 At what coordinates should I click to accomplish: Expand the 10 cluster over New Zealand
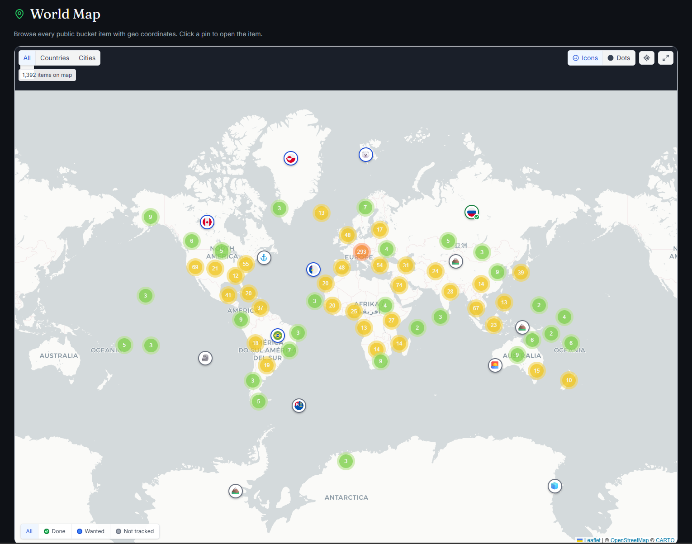[569, 380]
